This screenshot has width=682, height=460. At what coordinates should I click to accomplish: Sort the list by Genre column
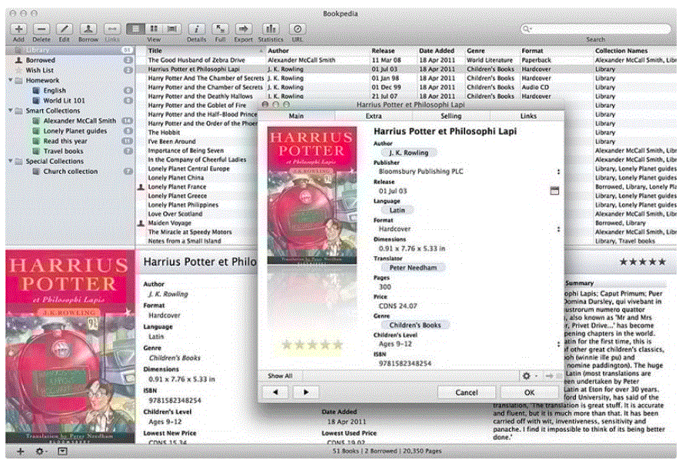(x=492, y=51)
